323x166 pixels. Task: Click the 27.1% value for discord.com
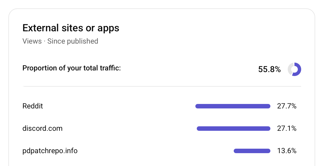pos(287,129)
